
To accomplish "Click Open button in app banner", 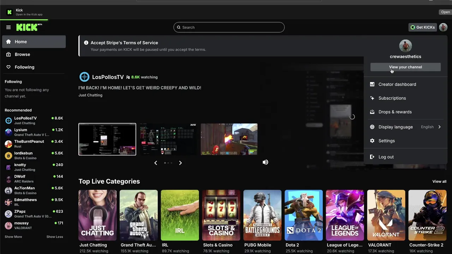I will click(445, 12).
